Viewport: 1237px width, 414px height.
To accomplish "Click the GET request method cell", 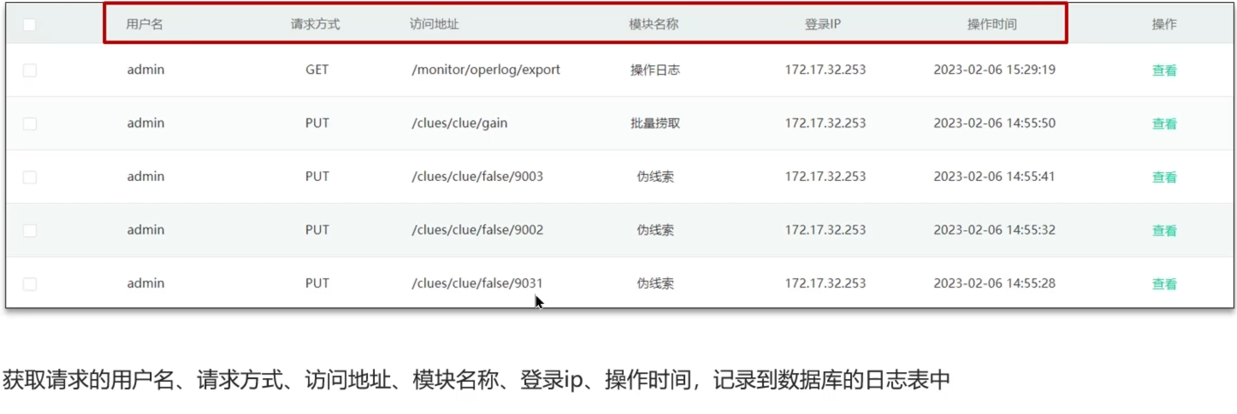I will click(x=317, y=70).
